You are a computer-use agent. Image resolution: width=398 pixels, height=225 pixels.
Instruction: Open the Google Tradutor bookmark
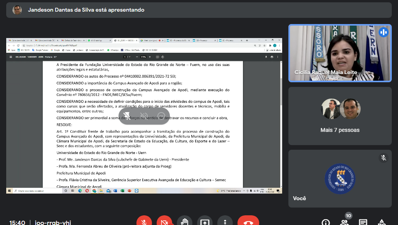tap(40, 50)
